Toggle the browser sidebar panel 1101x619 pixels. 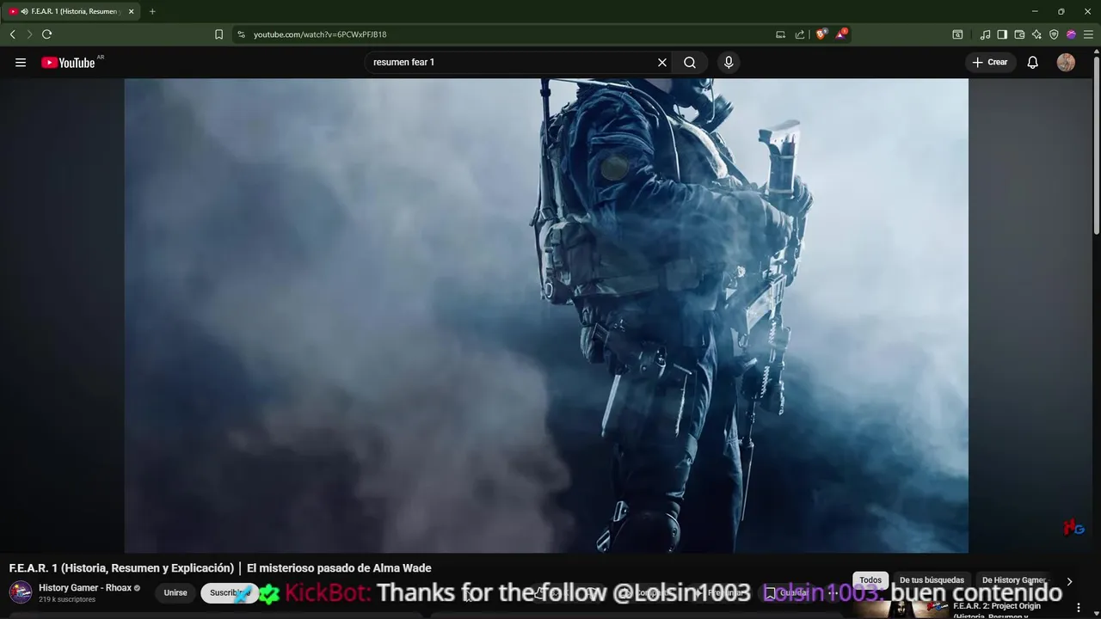point(1002,34)
